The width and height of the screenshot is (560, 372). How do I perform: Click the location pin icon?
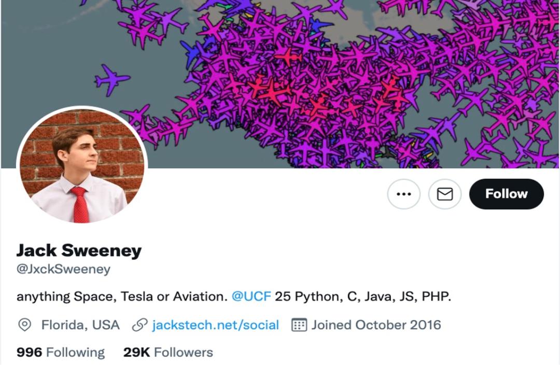(x=24, y=325)
